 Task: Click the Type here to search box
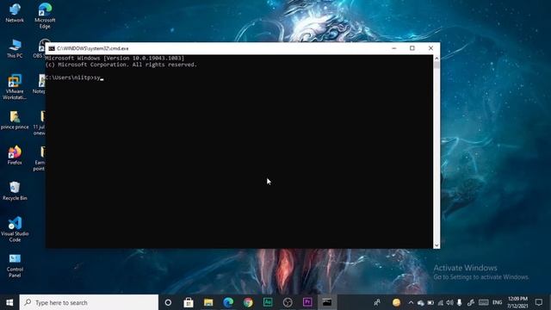point(89,302)
